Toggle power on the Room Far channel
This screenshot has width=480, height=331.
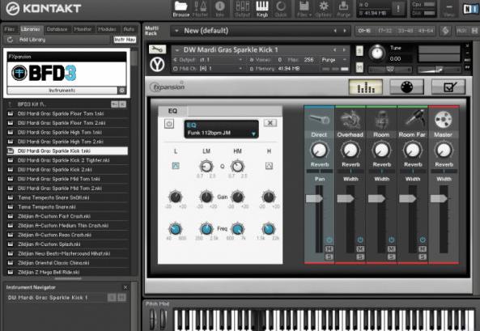(x=423, y=240)
